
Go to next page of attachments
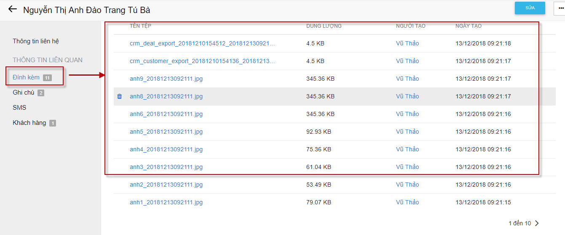[537, 223]
